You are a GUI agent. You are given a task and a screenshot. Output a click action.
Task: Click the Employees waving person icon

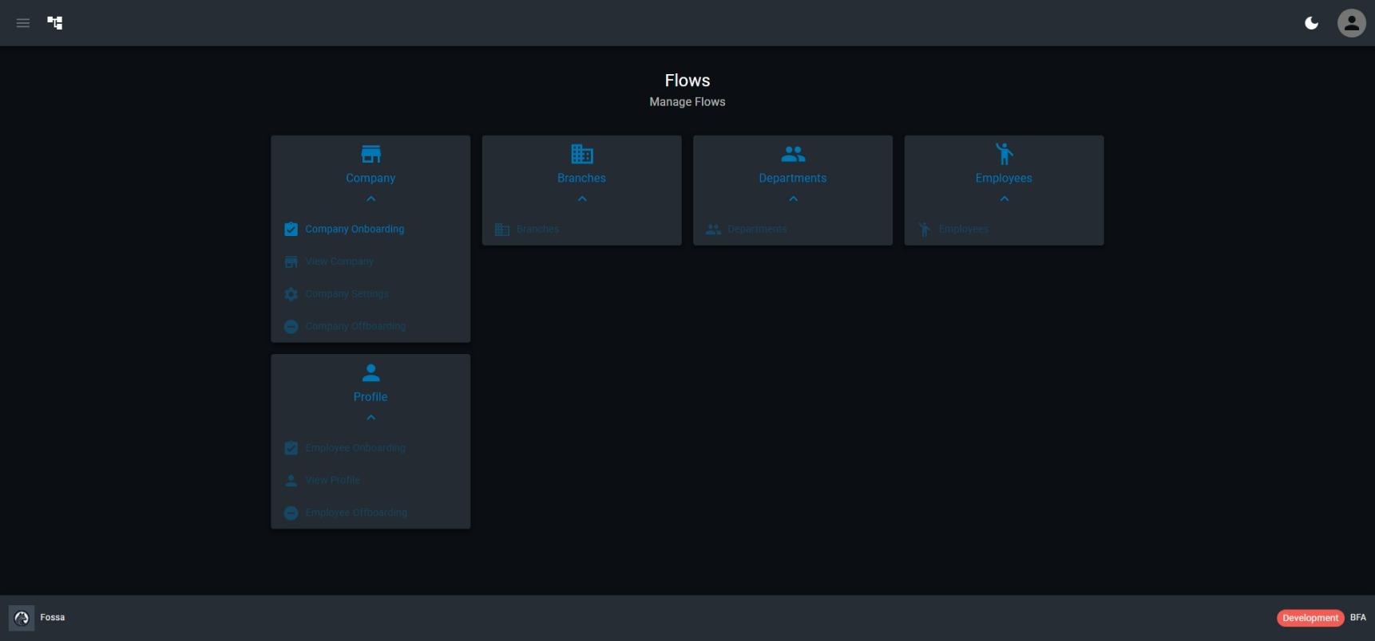tap(1004, 154)
